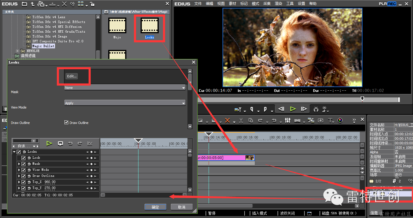
Task: Click the graph curve icon in keyframe toolbar
Action: [x=90, y=143]
